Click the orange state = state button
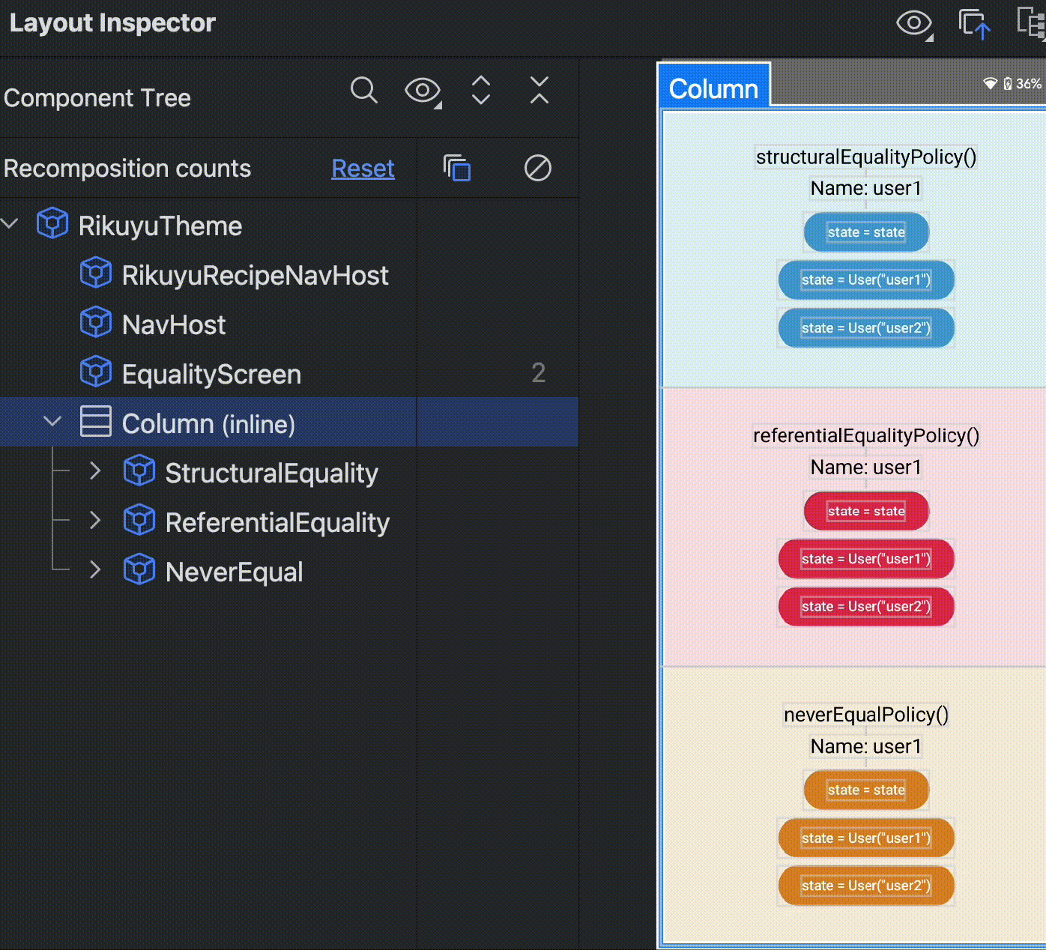Viewport: 1046px width, 950px height. coord(866,790)
